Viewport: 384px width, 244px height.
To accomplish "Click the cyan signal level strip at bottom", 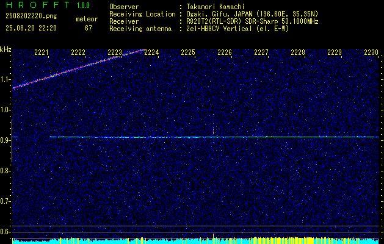I will pyautogui.click(x=195, y=241).
